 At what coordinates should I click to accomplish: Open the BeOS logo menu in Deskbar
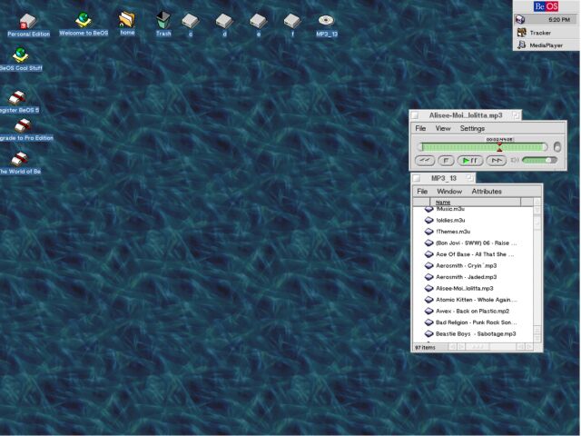547,6
